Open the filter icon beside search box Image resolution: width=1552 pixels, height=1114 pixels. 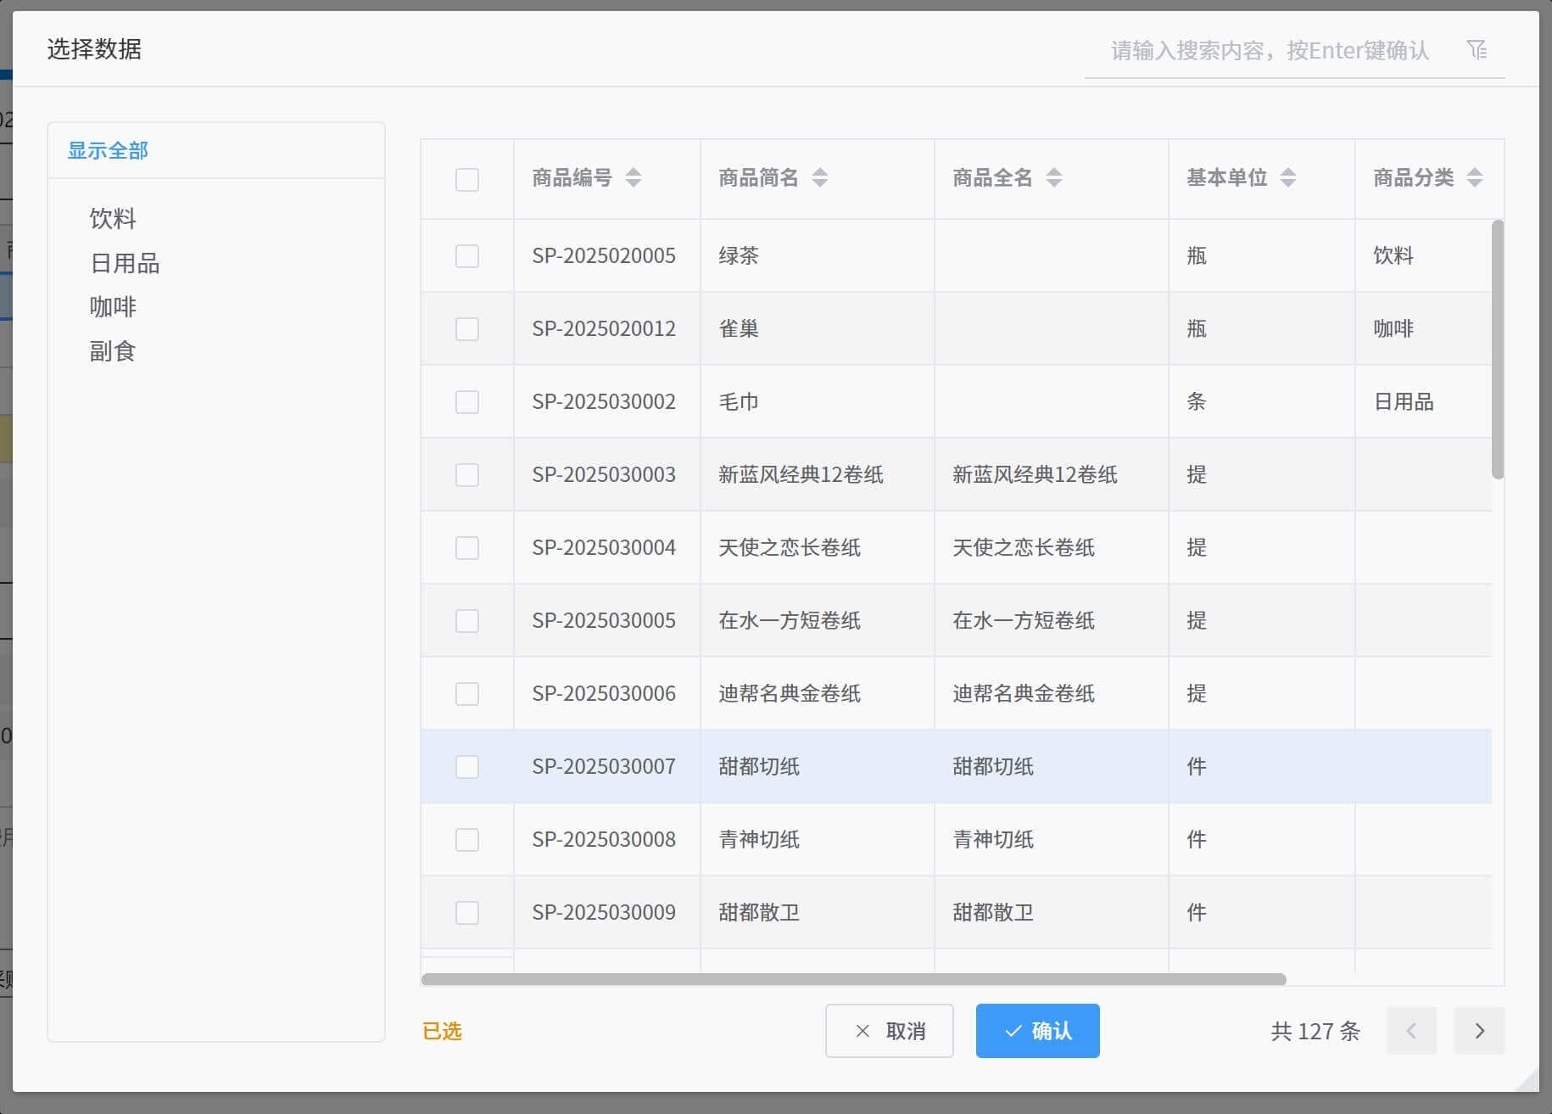tap(1477, 50)
